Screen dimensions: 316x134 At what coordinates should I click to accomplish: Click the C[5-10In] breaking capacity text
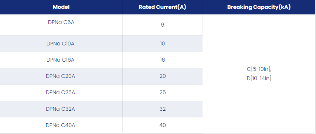click(x=259, y=69)
